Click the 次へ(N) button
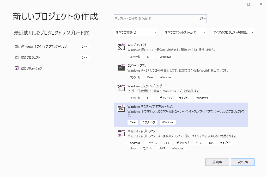The height and width of the screenshot is (177, 267). pyautogui.click(x=243, y=162)
